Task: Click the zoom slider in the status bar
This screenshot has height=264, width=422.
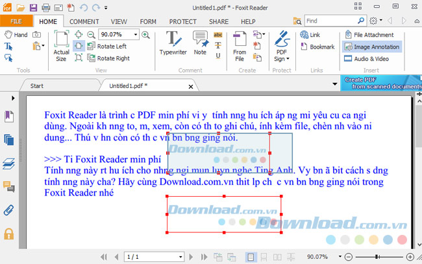Action: click(x=379, y=257)
